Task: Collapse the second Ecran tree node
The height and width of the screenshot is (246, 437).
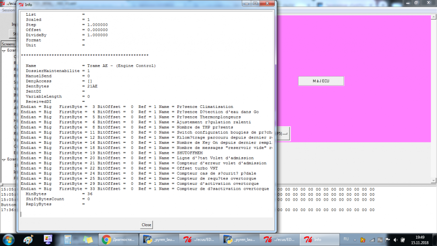Action: tap(3, 159)
